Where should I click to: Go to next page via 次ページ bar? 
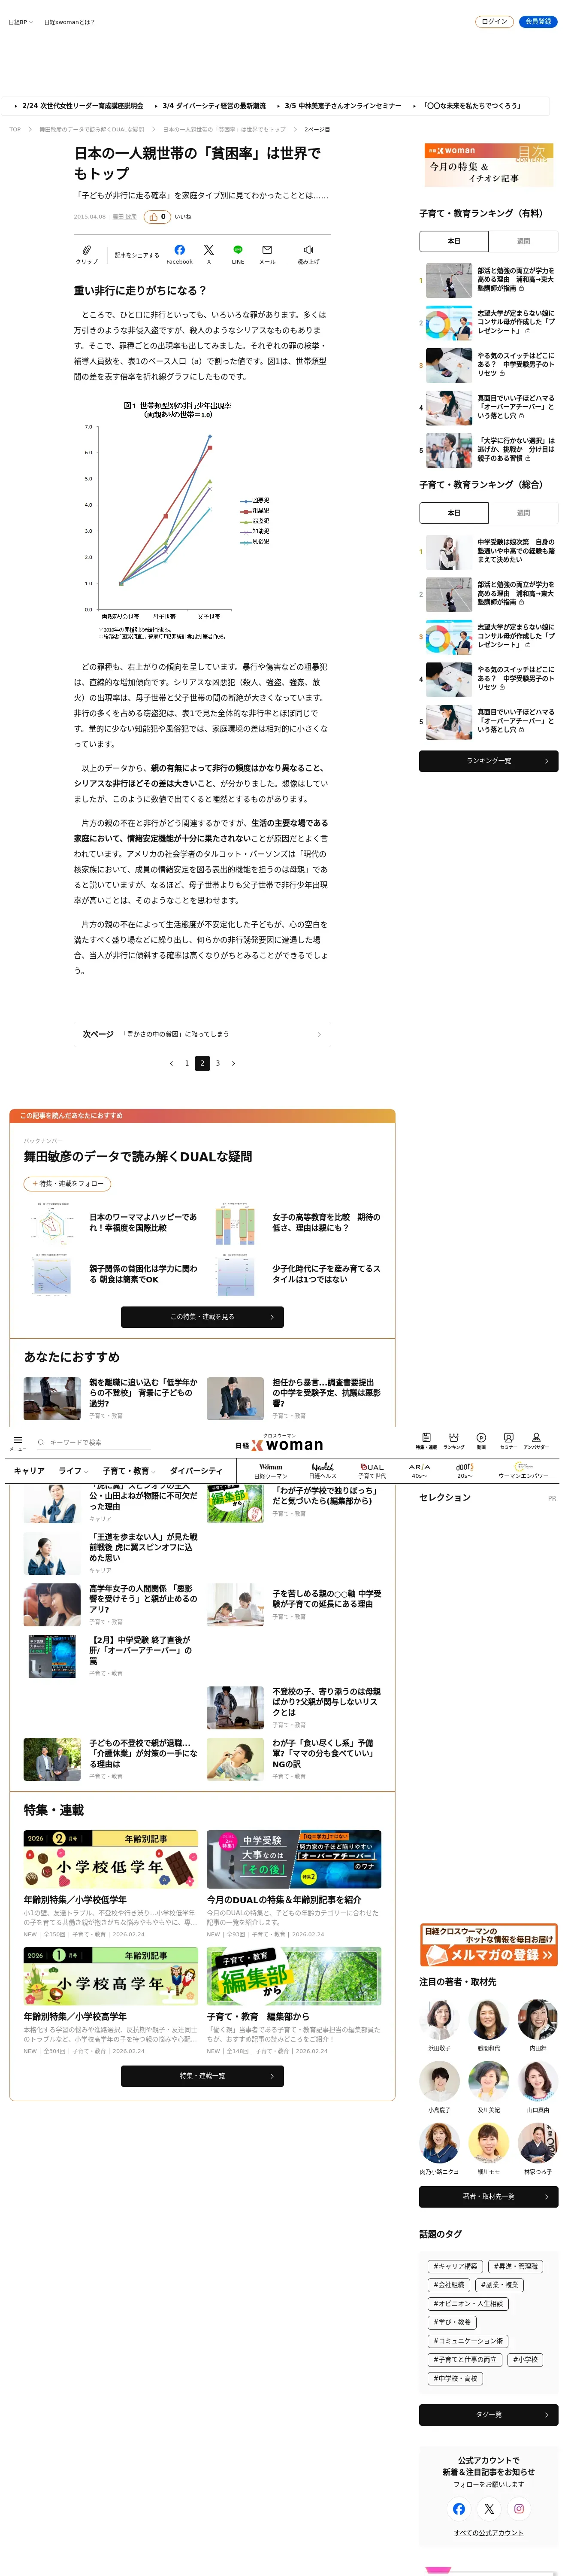[202, 1034]
